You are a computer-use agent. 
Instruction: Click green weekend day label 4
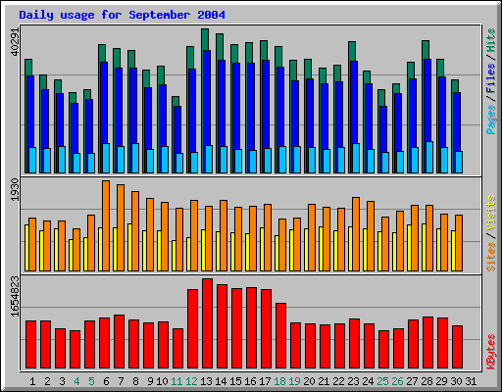tap(76, 381)
